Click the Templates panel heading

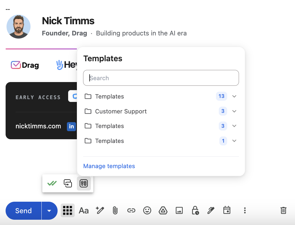pyautogui.click(x=103, y=58)
